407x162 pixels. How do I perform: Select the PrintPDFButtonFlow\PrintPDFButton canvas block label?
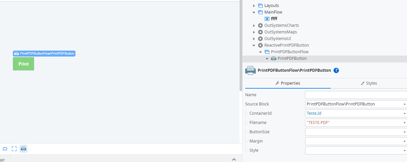click(x=44, y=53)
